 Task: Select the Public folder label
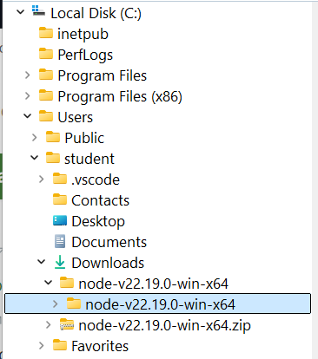[x=84, y=138]
